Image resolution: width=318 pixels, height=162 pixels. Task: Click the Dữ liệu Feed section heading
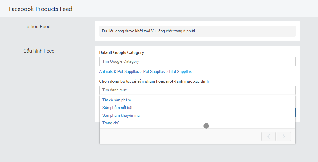pos(37,26)
